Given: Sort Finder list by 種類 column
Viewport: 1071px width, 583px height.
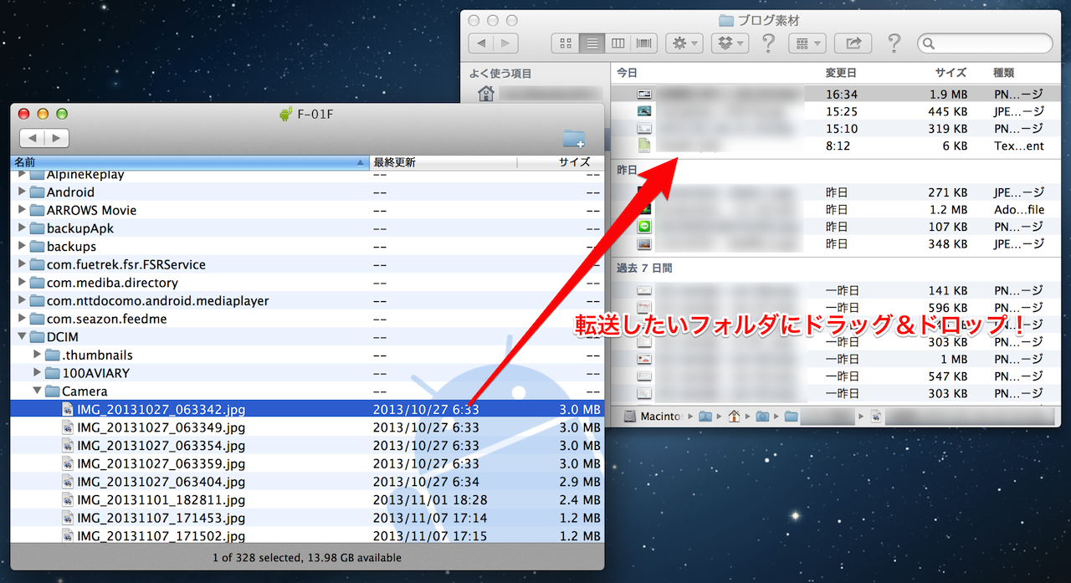Looking at the screenshot, I should click(x=1003, y=73).
